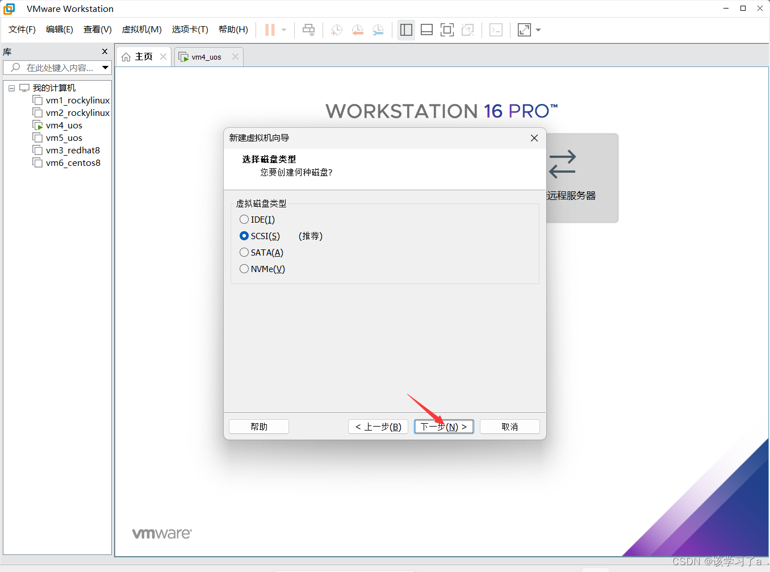The width and height of the screenshot is (770, 572).
Task: Proceed with the 下一步(N) button
Action: click(444, 427)
